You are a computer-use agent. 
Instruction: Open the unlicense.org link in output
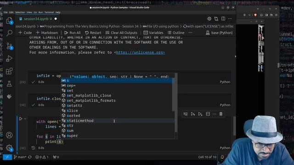[141, 52]
